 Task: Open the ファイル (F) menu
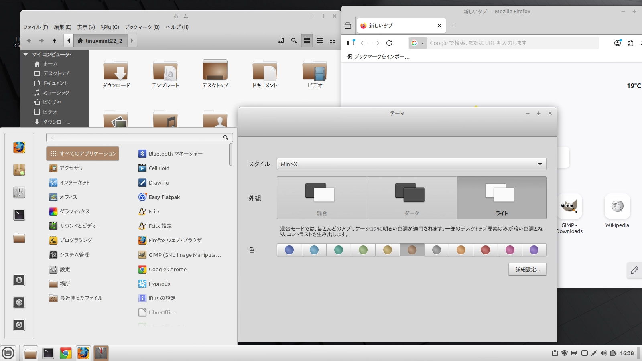click(x=35, y=27)
